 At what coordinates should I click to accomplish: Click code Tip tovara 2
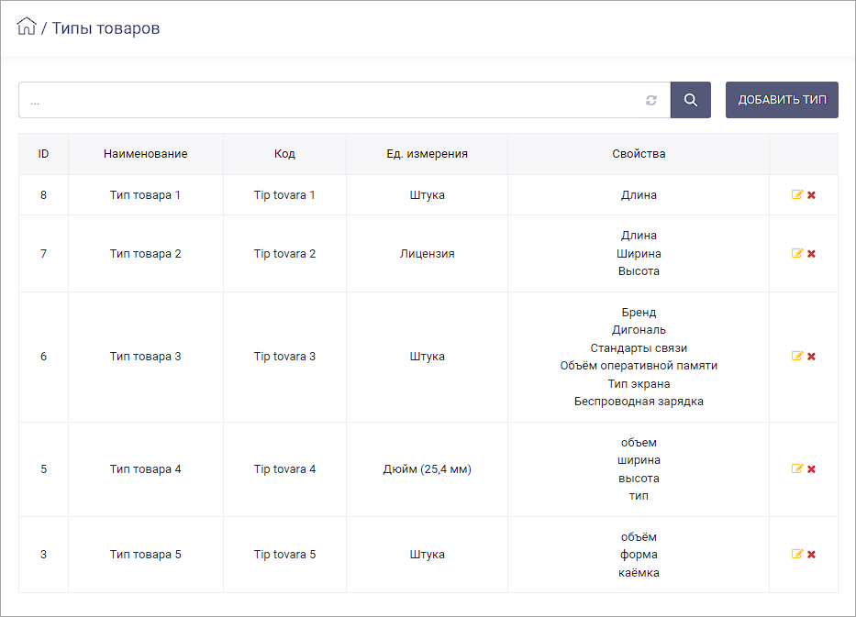click(x=284, y=254)
